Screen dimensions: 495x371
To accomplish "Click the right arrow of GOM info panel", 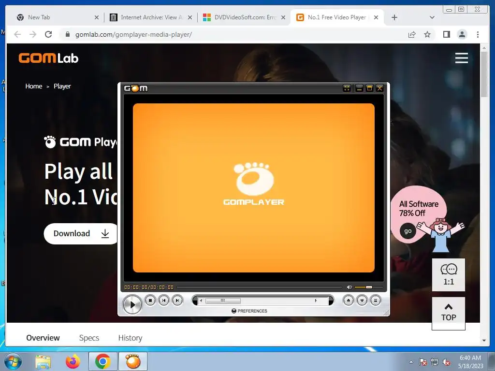I will pos(316,300).
